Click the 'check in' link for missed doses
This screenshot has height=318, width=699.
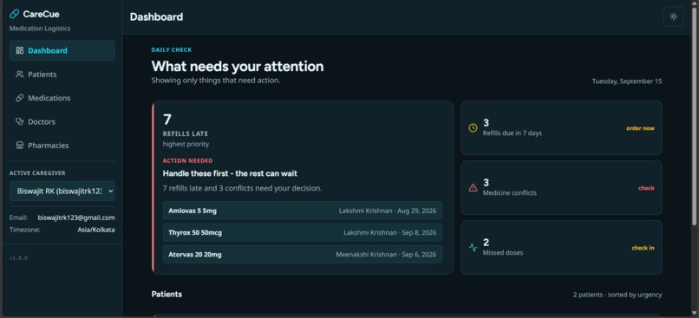click(x=643, y=248)
